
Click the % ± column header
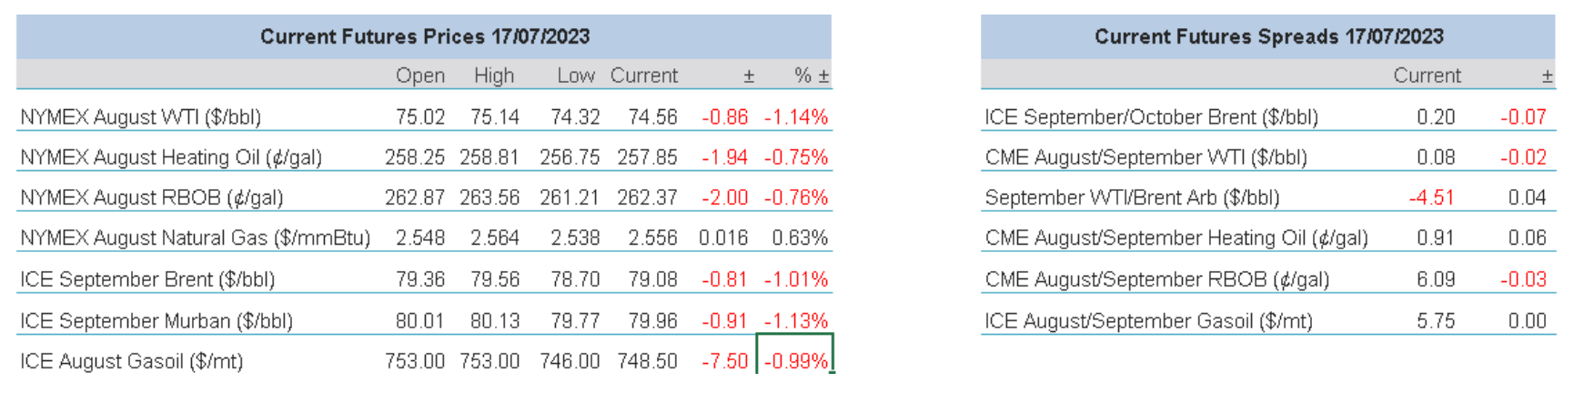812,76
